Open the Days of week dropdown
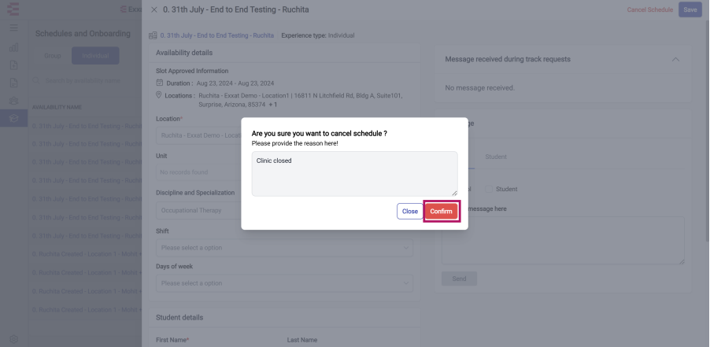This screenshot has width=710, height=347. [284, 283]
